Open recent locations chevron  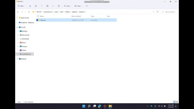coord(25,12)
